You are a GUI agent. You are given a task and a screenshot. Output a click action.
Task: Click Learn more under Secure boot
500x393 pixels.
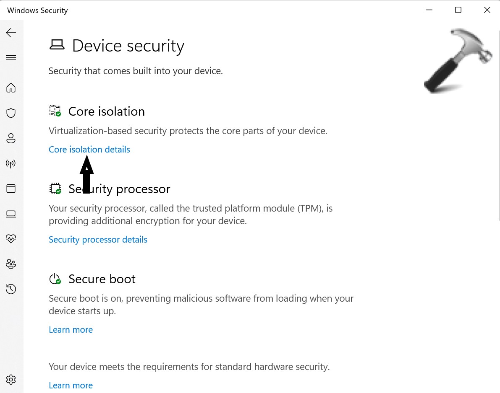(71, 330)
